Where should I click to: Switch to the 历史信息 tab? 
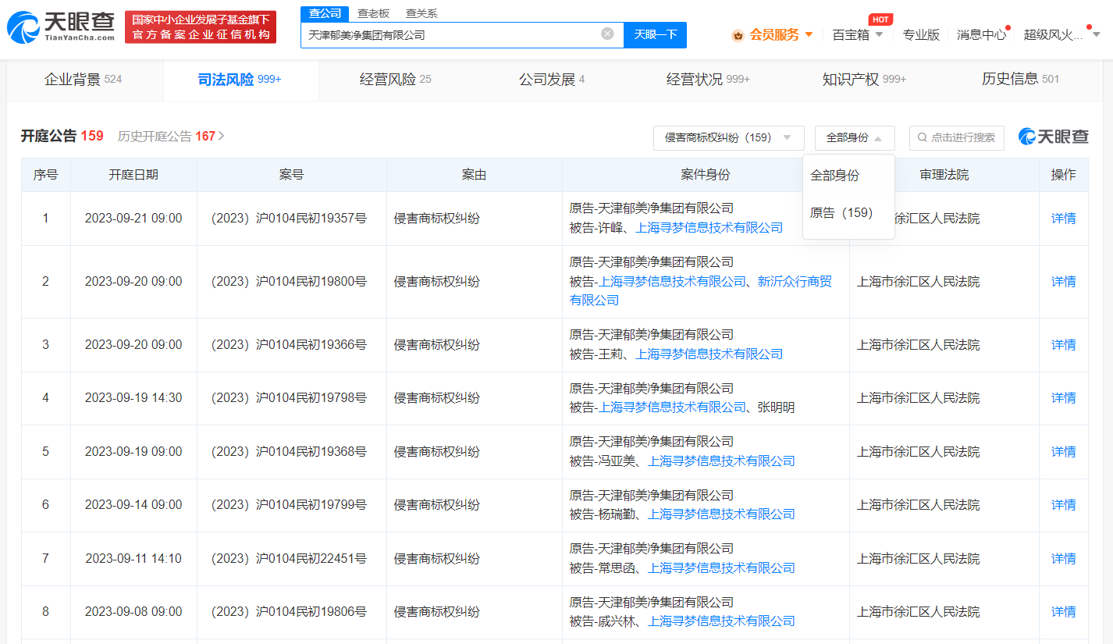[x=1020, y=79]
